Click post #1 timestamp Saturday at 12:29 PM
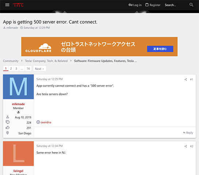This screenshot has width=199, height=175. click(50, 79)
